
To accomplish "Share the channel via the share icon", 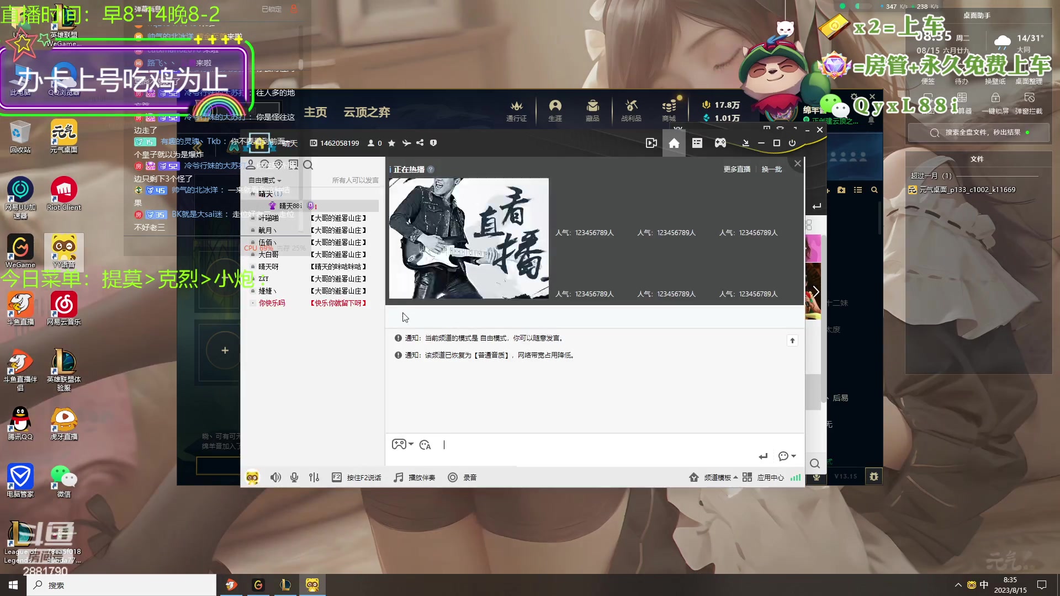I will click(x=420, y=143).
